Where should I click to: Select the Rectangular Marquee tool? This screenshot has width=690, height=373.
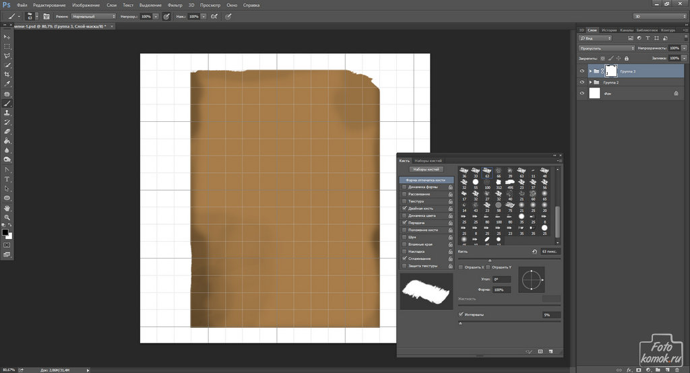tap(7, 46)
